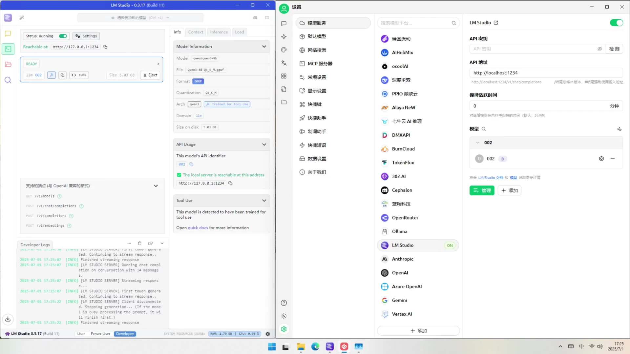Open the assistant chat icon in settings sidebar

[284, 24]
